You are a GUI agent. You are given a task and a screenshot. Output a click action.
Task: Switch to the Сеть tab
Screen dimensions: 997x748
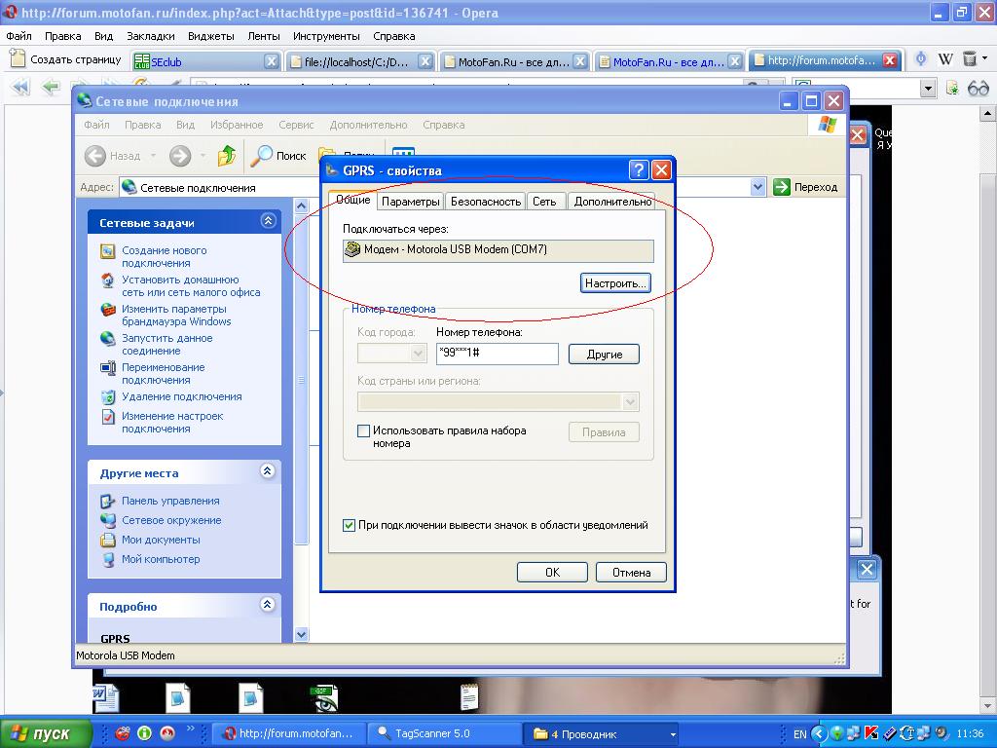point(544,202)
